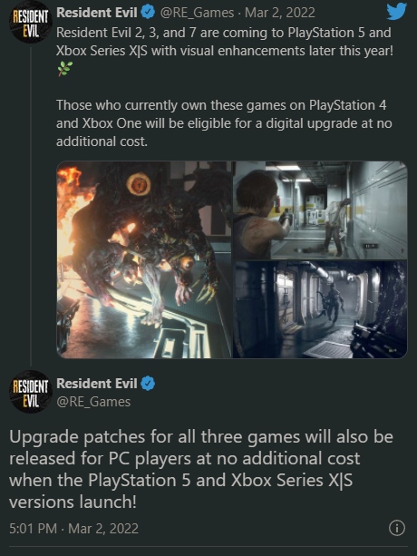Click the top Resident Evil profile avatar
417x556 pixels.
(31, 22)
